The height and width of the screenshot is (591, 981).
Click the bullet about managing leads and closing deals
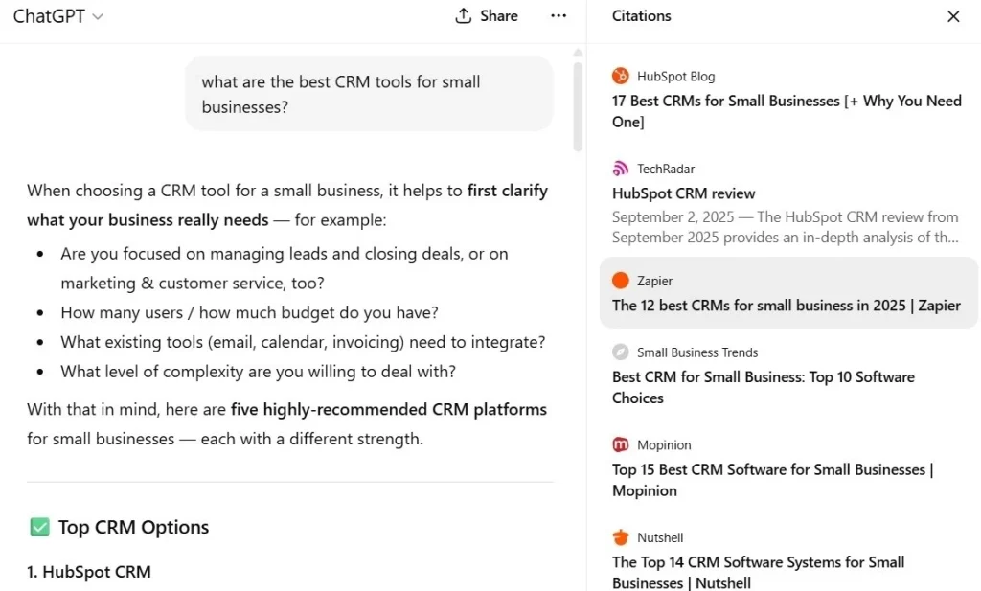(x=284, y=268)
